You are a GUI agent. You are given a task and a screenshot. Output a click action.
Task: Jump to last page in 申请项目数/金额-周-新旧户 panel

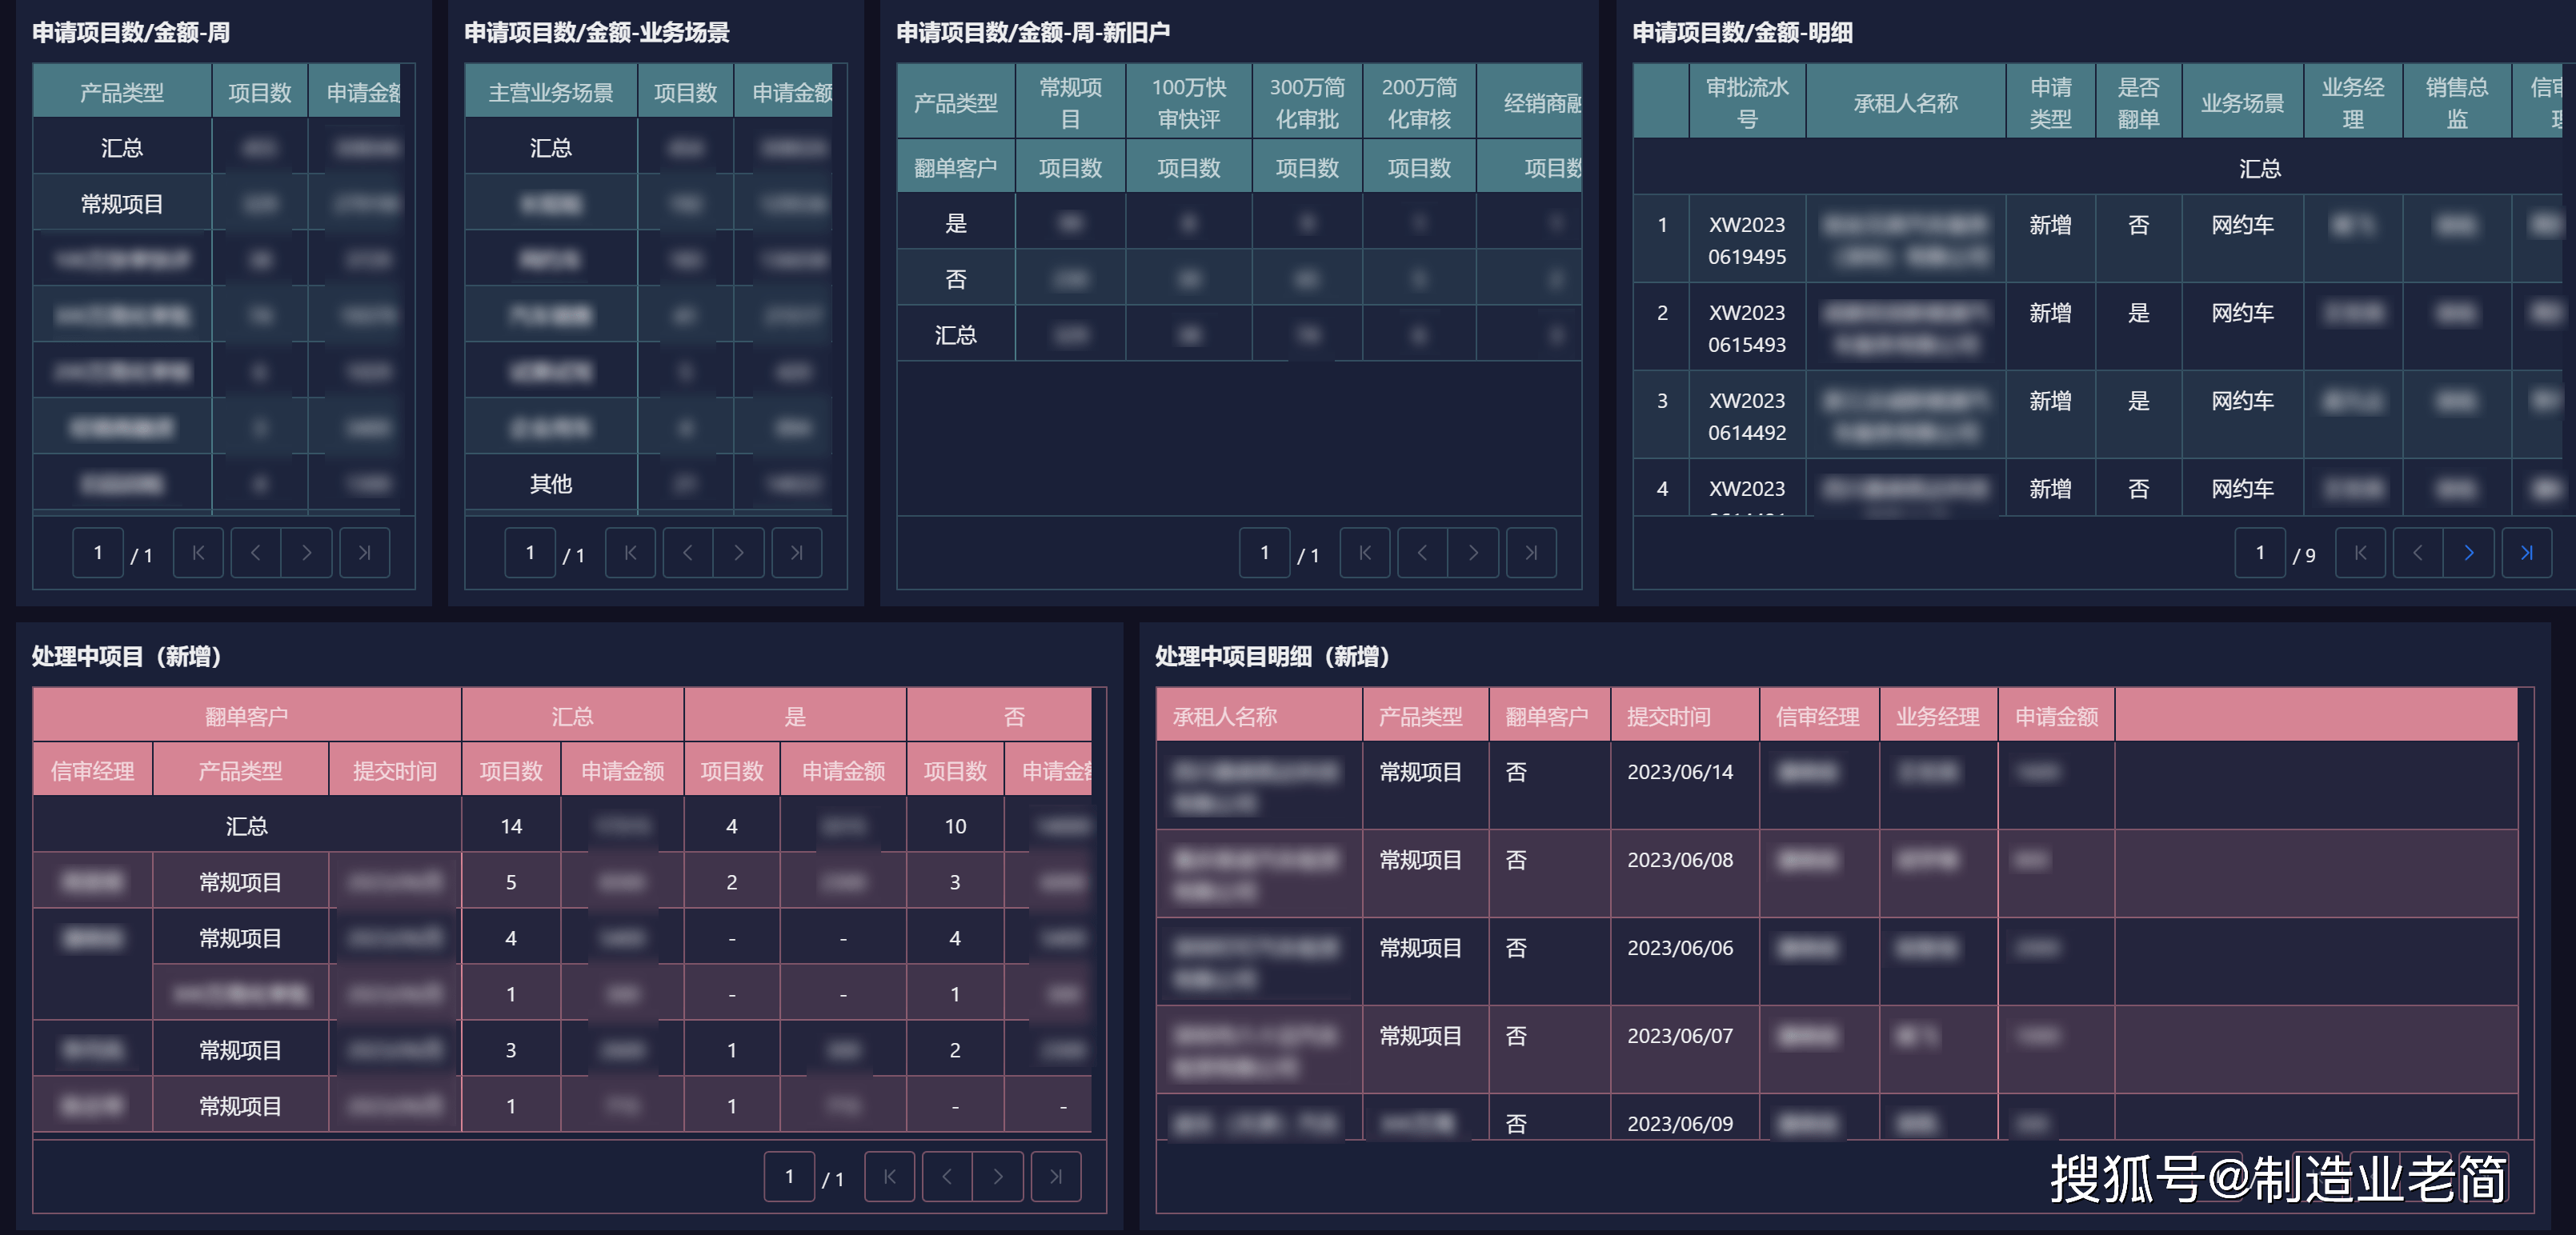click(1532, 553)
